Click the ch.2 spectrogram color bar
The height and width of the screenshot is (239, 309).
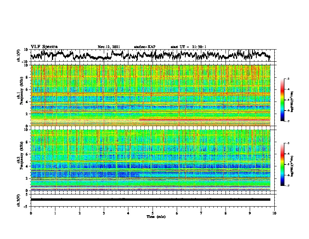tap(282, 164)
